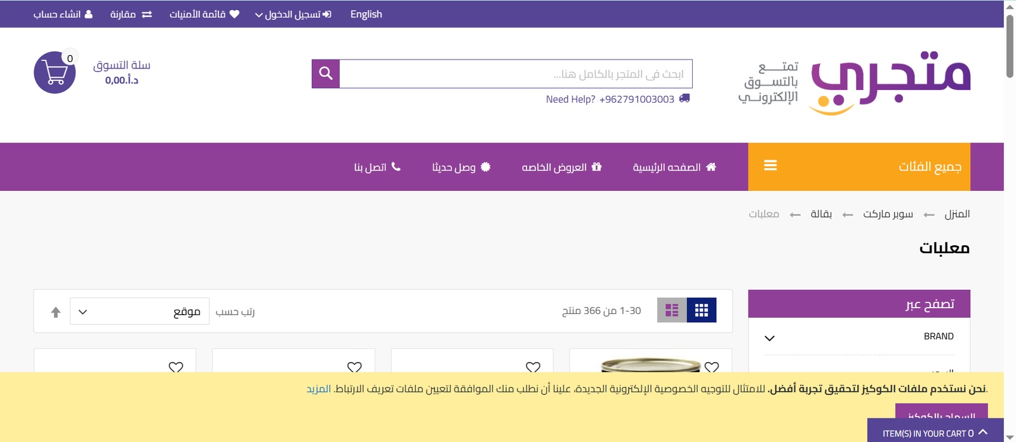Click the cookie notice 'more' link
This screenshot has height=442, width=1016.
click(319, 389)
